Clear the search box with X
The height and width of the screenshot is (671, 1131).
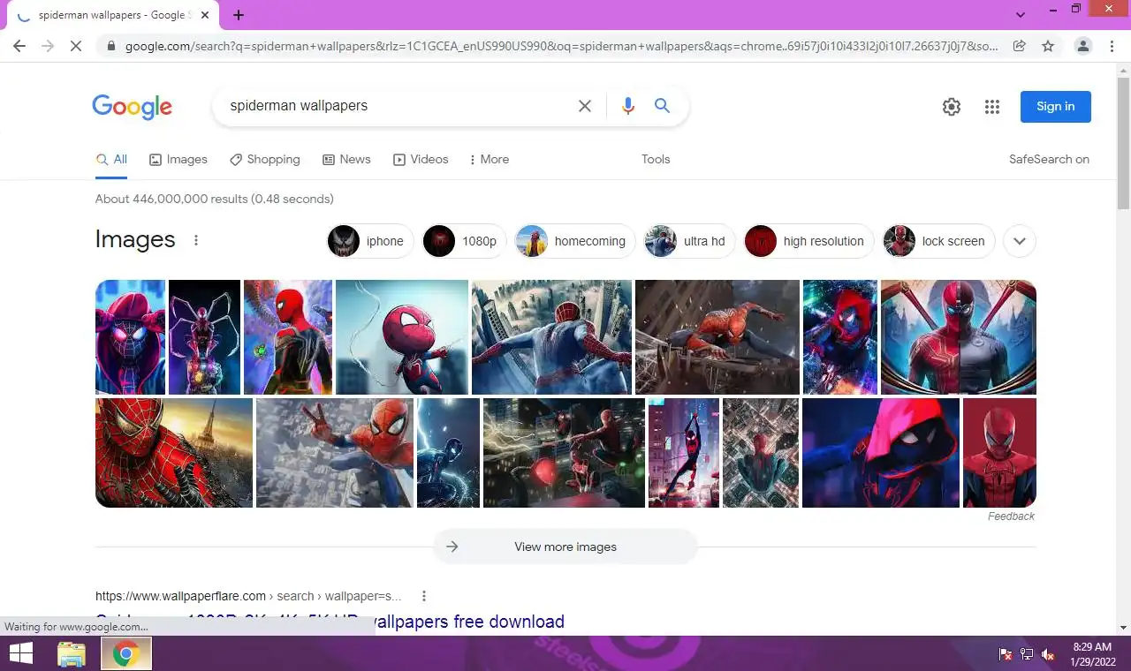[585, 106]
